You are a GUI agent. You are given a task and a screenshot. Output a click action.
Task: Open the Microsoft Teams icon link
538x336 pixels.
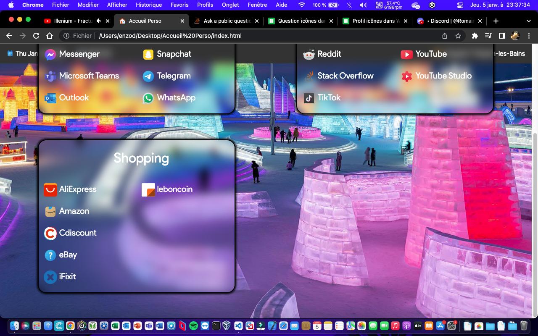tap(50, 76)
